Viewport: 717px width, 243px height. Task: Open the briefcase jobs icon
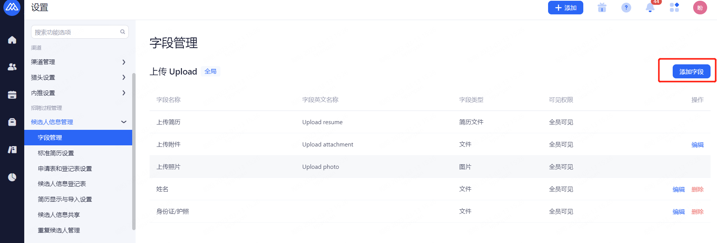click(12, 122)
